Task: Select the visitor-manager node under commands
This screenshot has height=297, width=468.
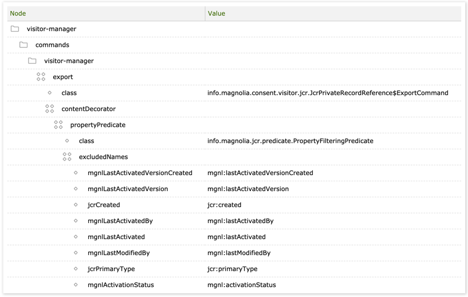Action: point(69,61)
